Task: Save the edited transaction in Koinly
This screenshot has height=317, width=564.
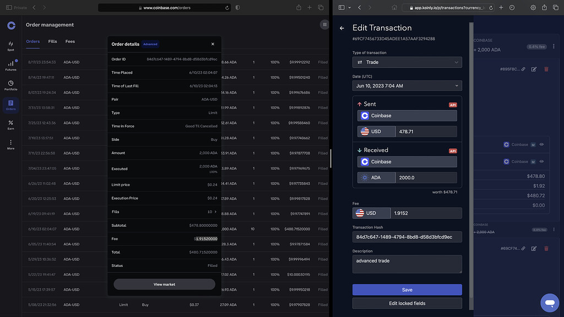Action: (406, 289)
